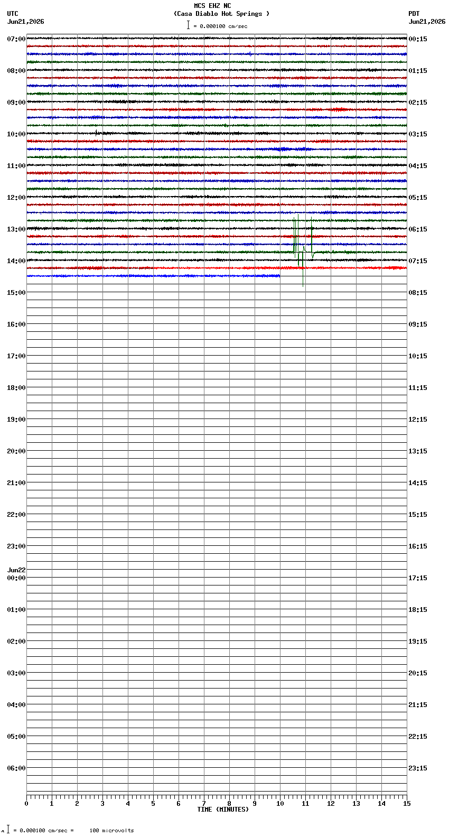
Task: Click the 21:00 UTC time label
Action: (x=16, y=483)
